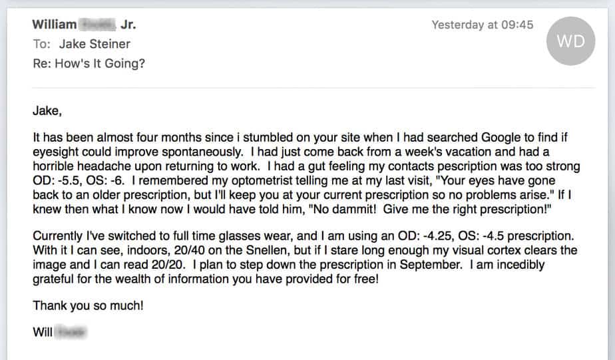
Task: Click recipient name Jake Steiner
Action: click(95, 44)
